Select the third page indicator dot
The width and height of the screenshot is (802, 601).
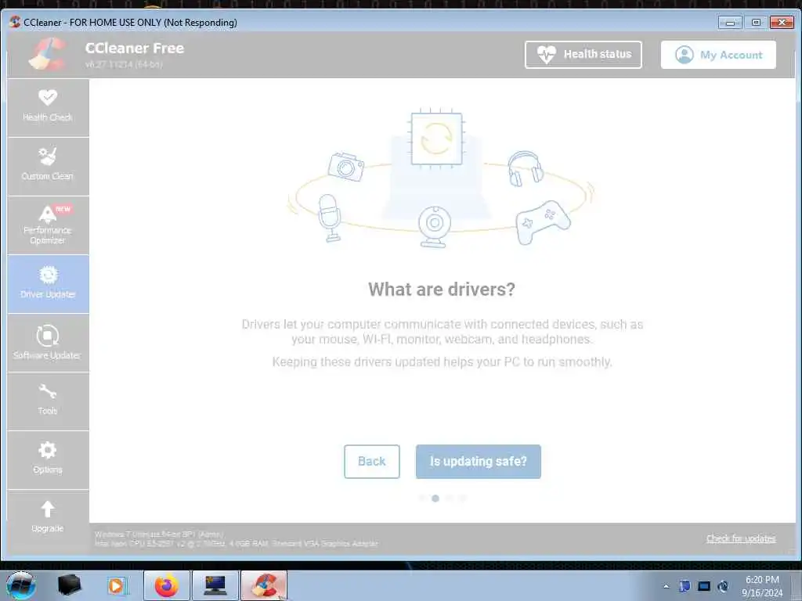click(449, 498)
